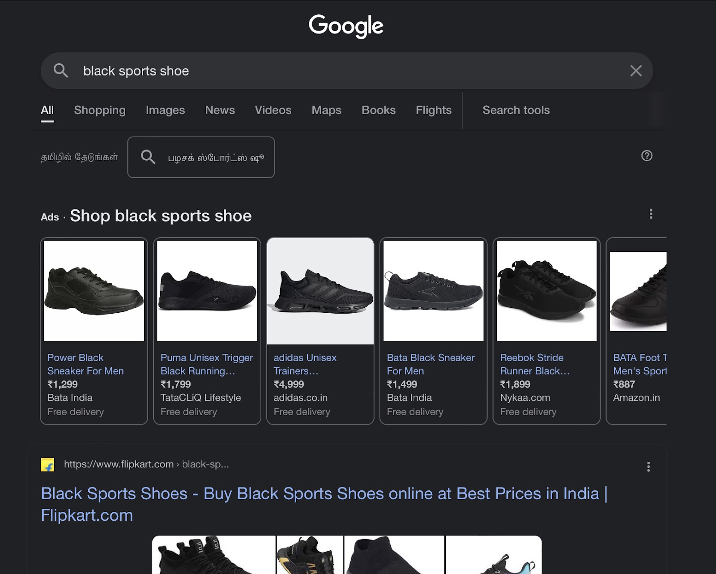
Task: Select the Flights tab
Action: pyautogui.click(x=434, y=110)
